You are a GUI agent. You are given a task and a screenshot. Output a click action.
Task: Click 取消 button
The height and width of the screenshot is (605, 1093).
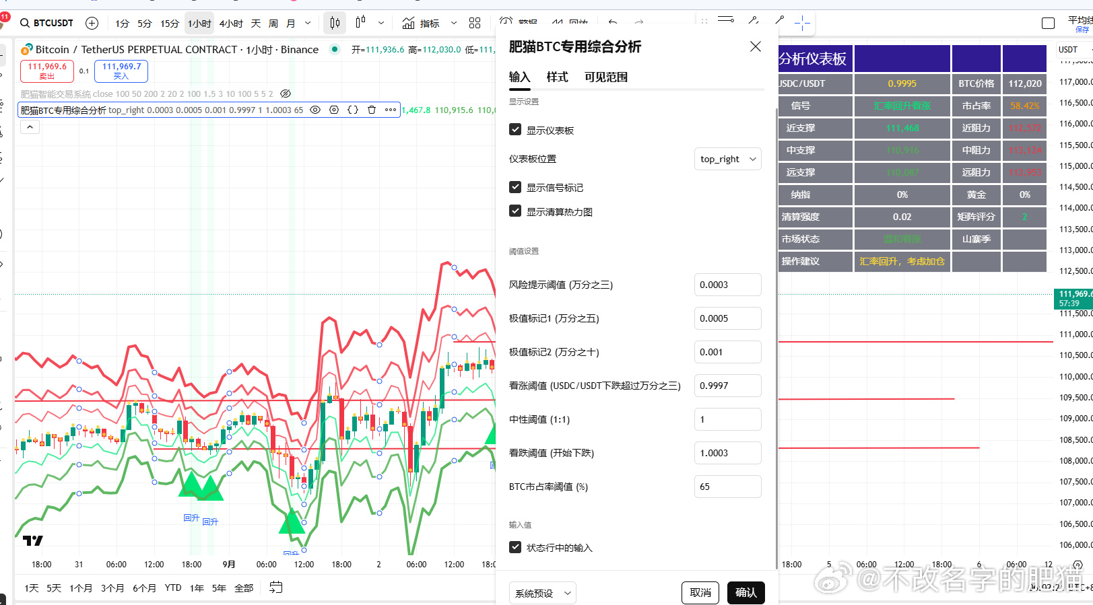pyautogui.click(x=700, y=592)
